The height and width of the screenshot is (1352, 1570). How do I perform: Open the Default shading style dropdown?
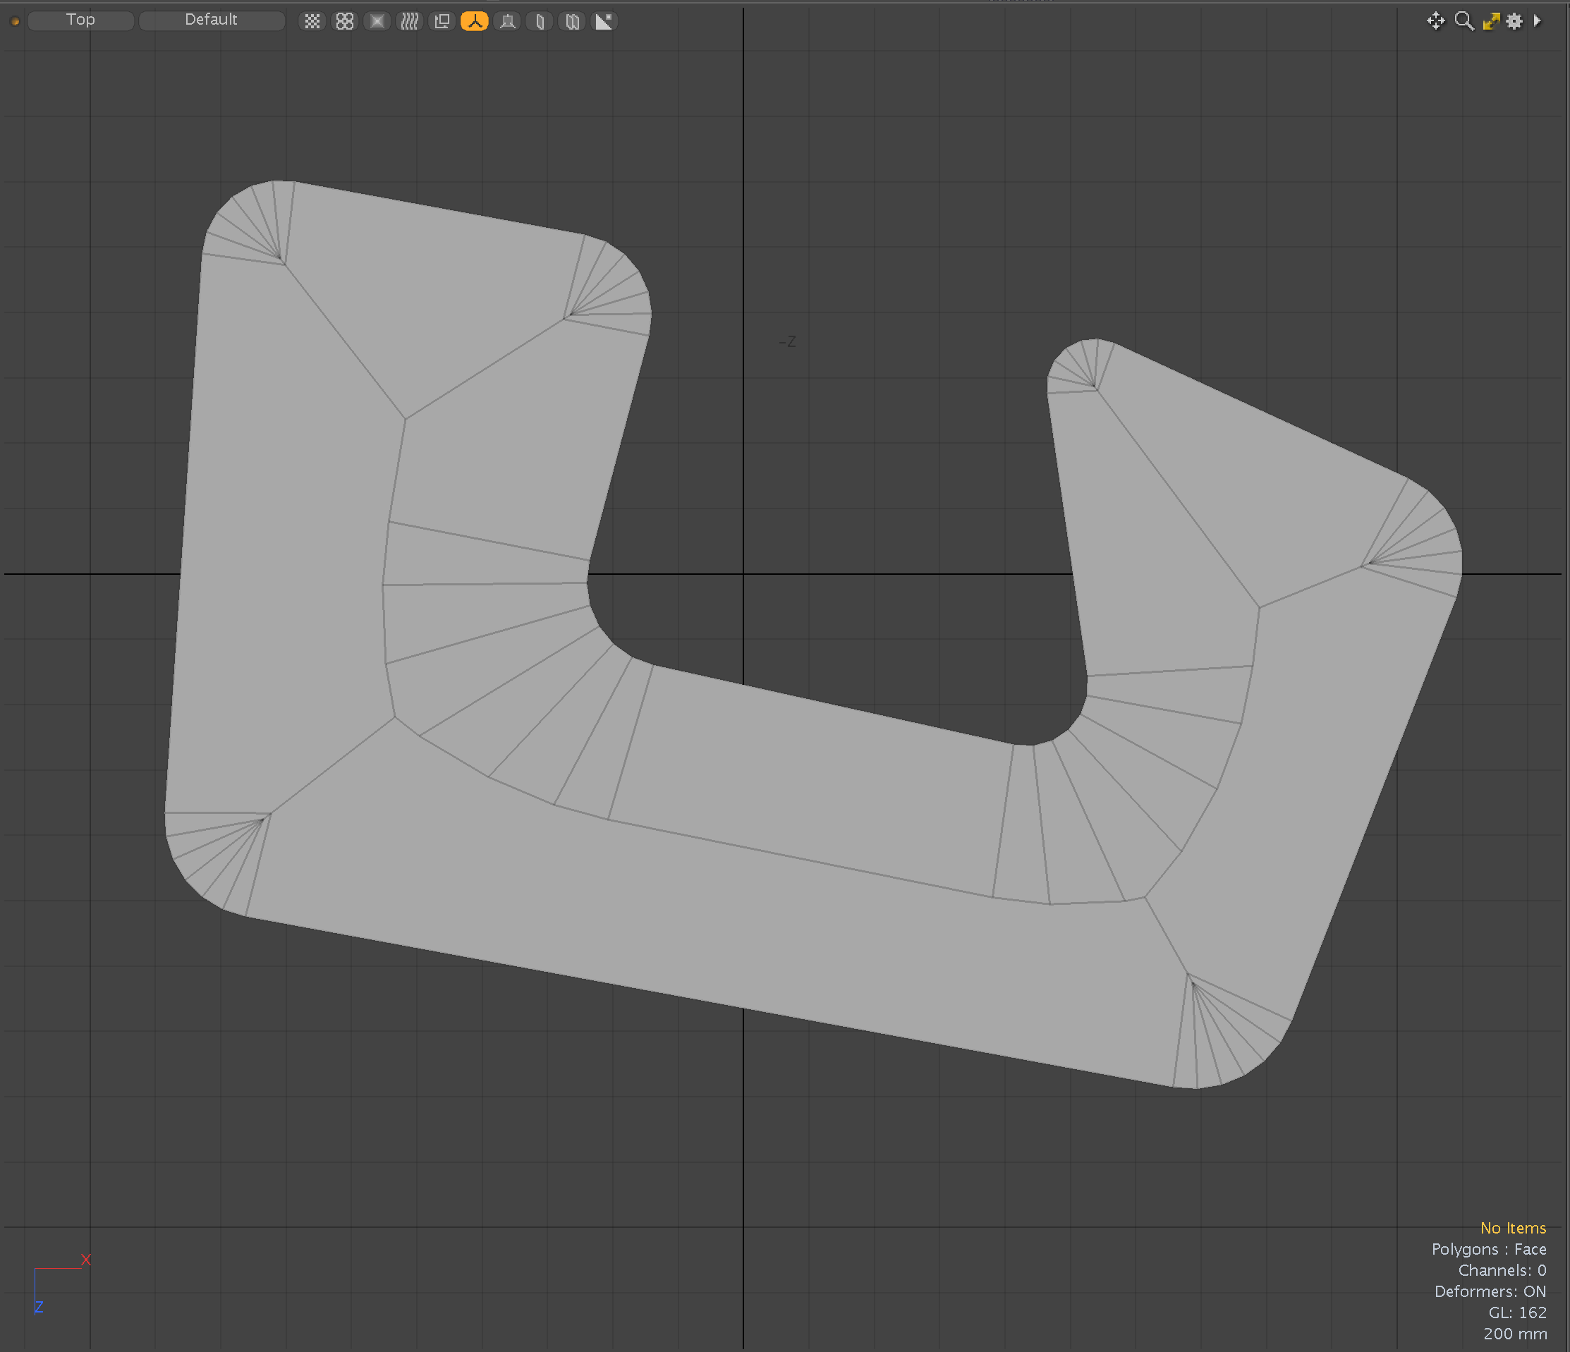(x=212, y=20)
